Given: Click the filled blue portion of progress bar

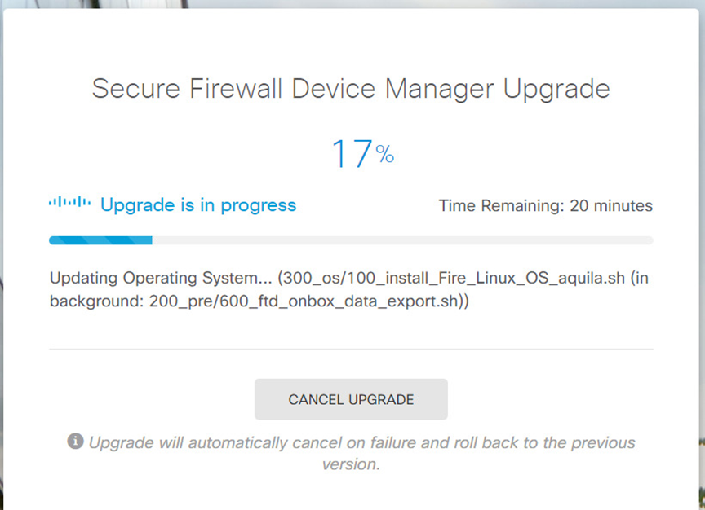Looking at the screenshot, I should (100, 240).
